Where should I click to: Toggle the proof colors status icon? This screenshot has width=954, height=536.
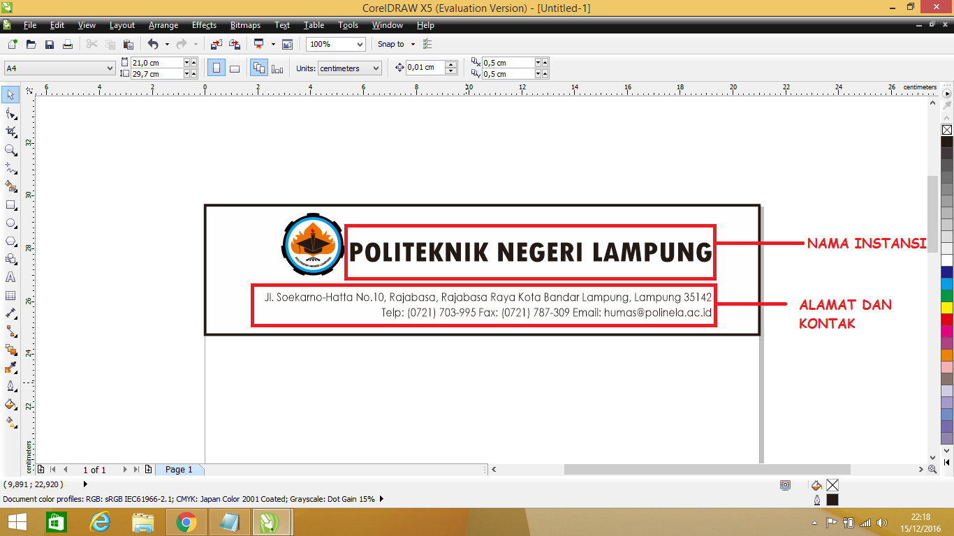coord(786,485)
